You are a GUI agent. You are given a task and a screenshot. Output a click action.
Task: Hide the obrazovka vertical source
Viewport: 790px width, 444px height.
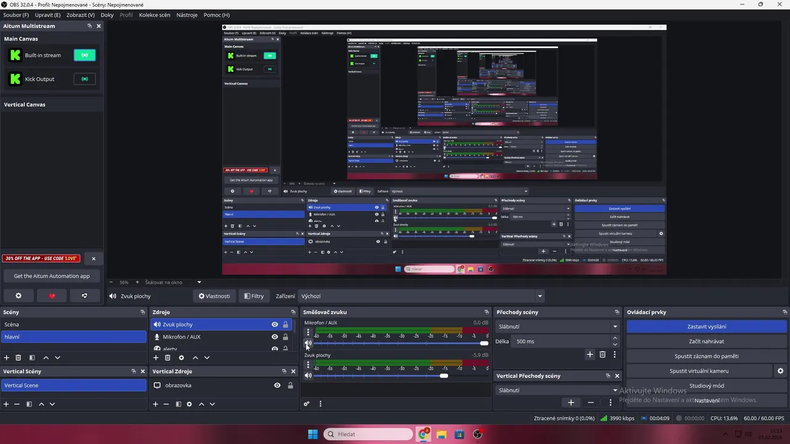277,385
